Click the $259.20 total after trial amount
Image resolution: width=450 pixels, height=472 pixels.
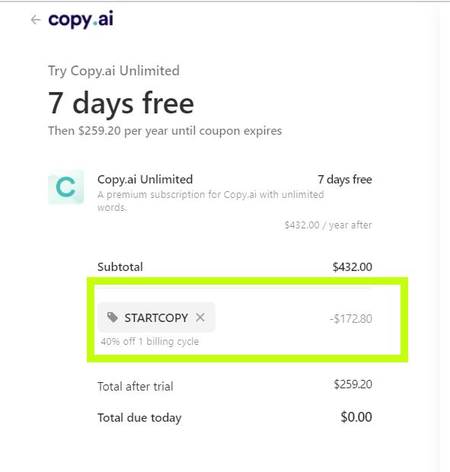click(x=353, y=384)
